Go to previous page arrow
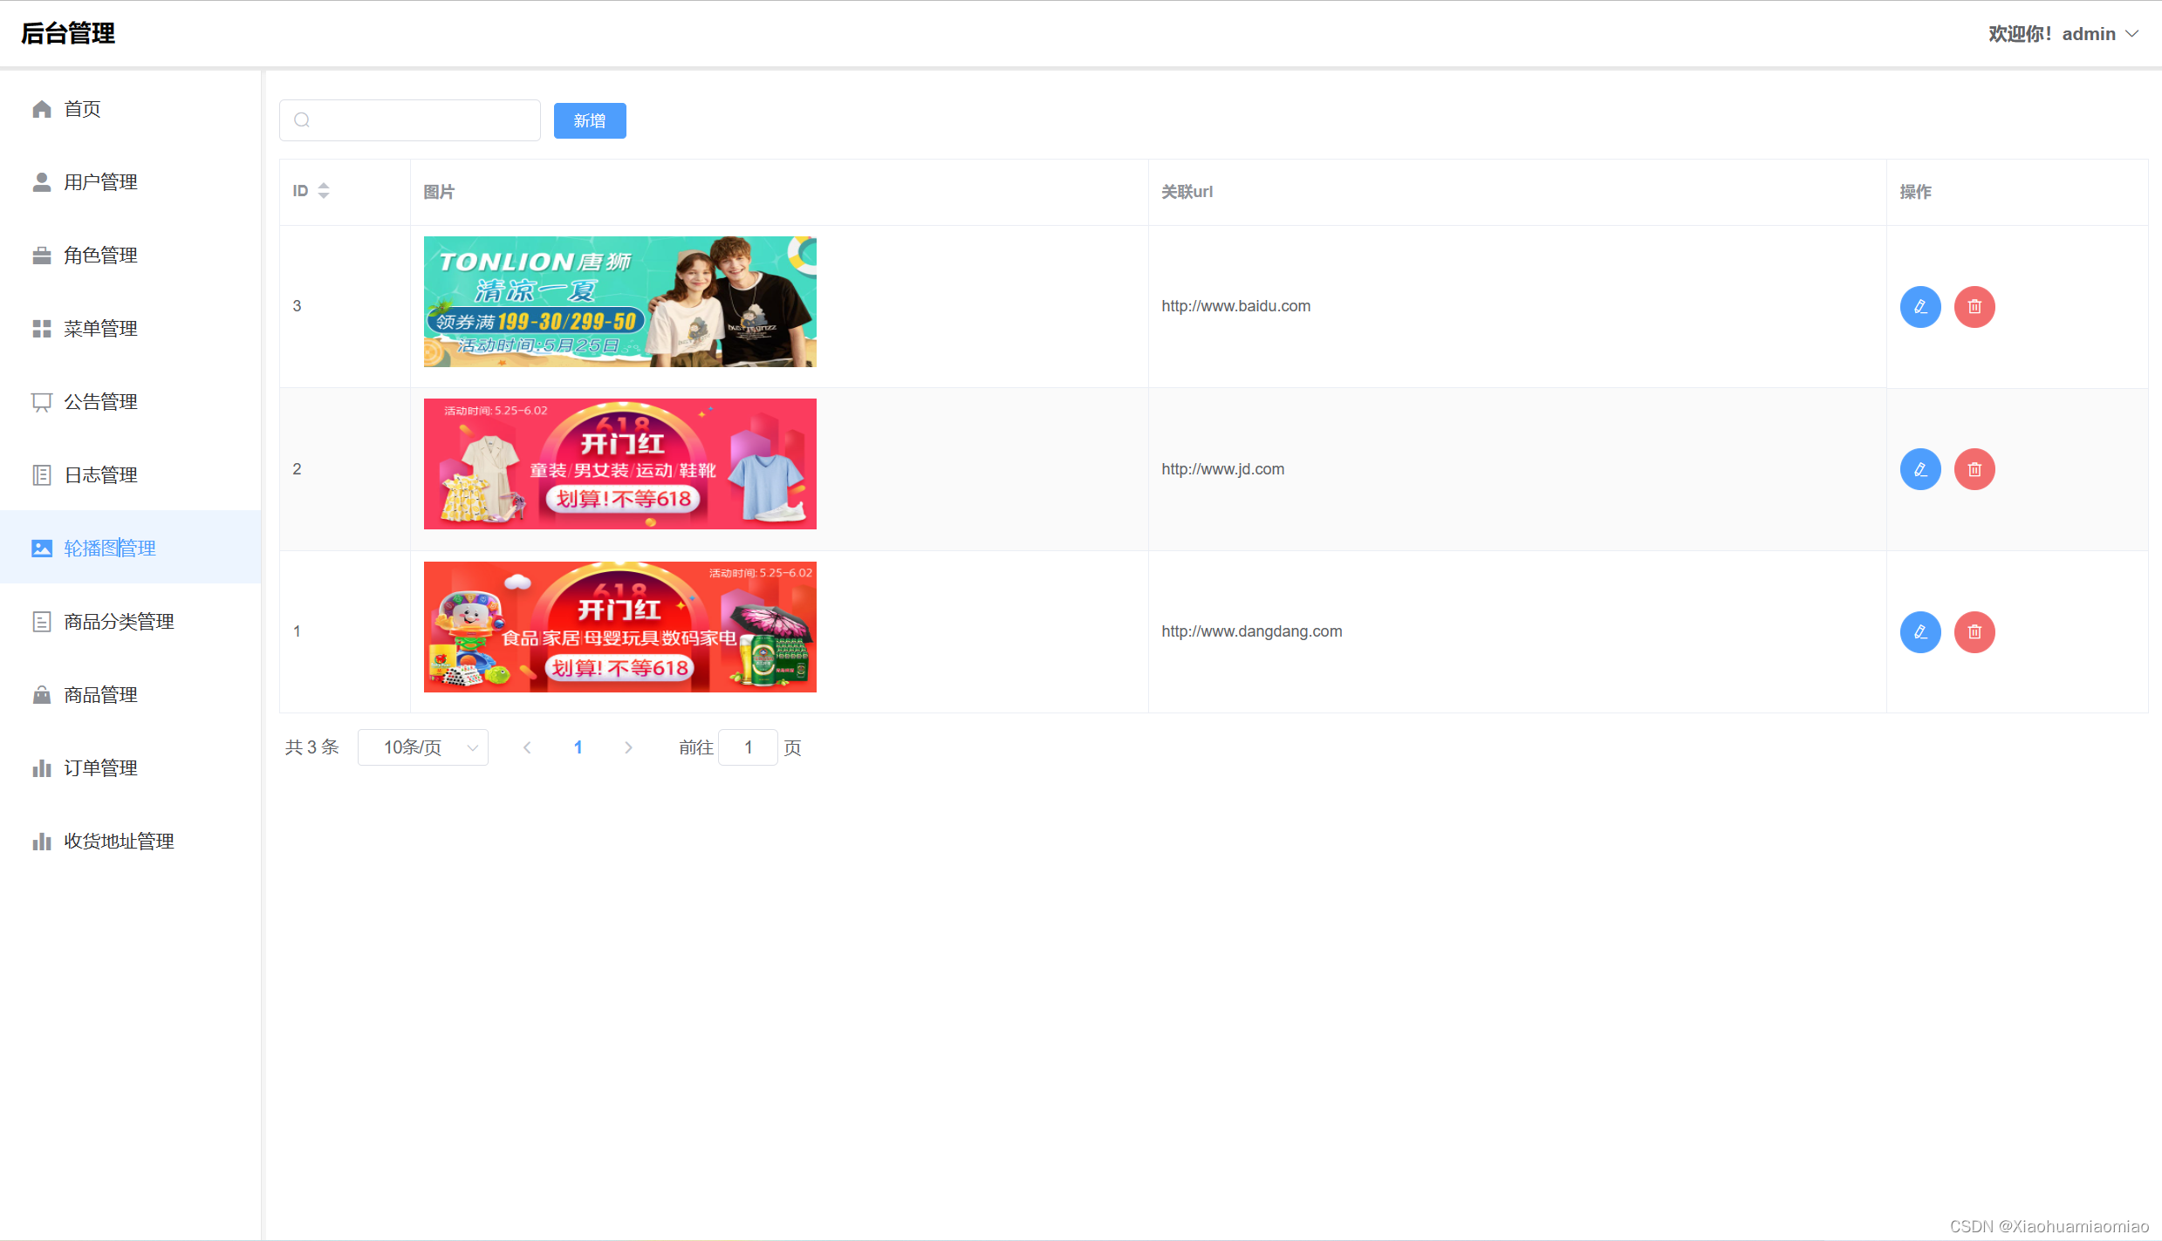 [x=527, y=748]
